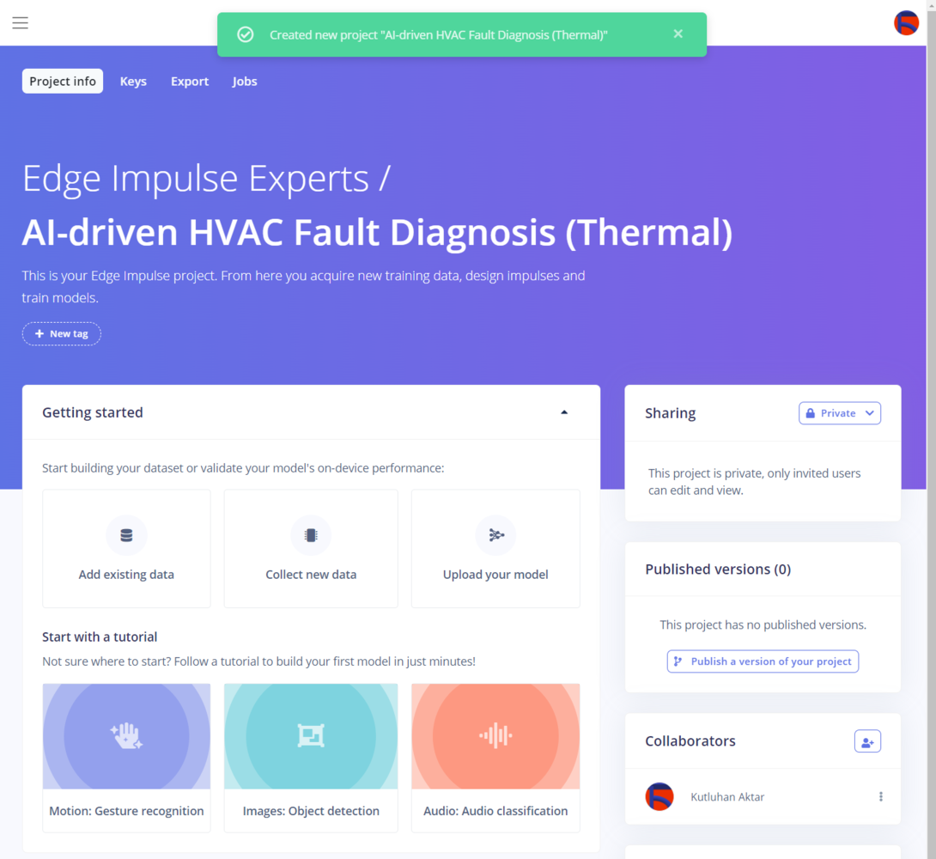Open options menu for Kutluhan Aktar

(x=880, y=796)
